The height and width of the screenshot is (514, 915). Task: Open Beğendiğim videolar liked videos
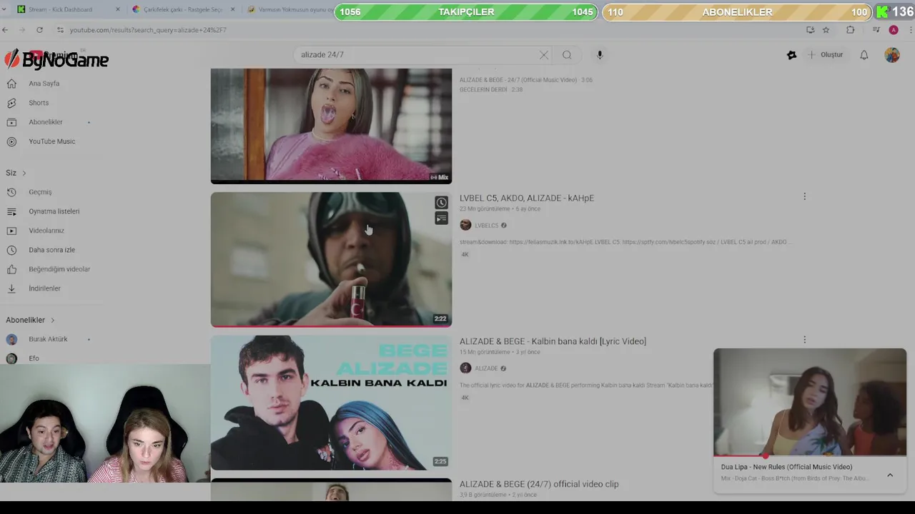pos(59,269)
